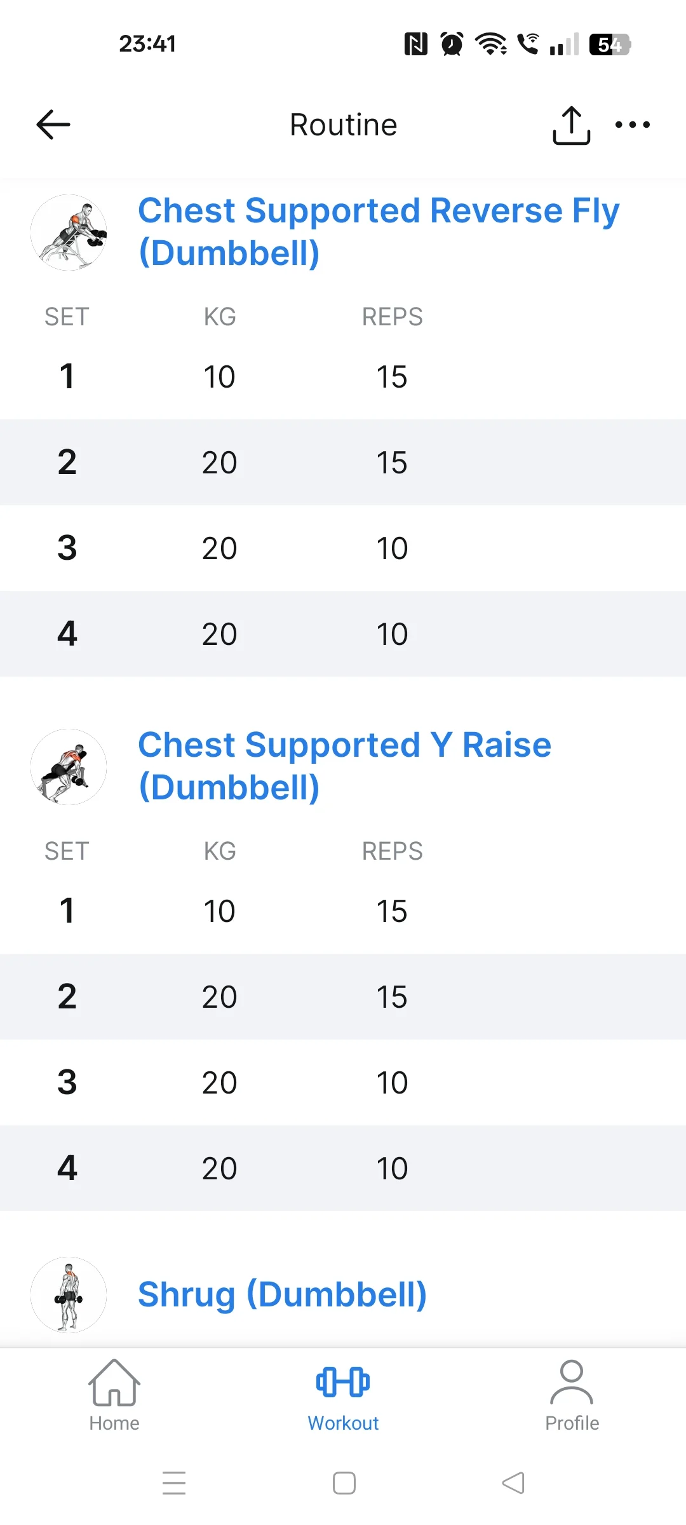Select set 4 row of Y Raise
This screenshot has width=686, height=1525.
pyautogui.click(x=343, y=1168)
